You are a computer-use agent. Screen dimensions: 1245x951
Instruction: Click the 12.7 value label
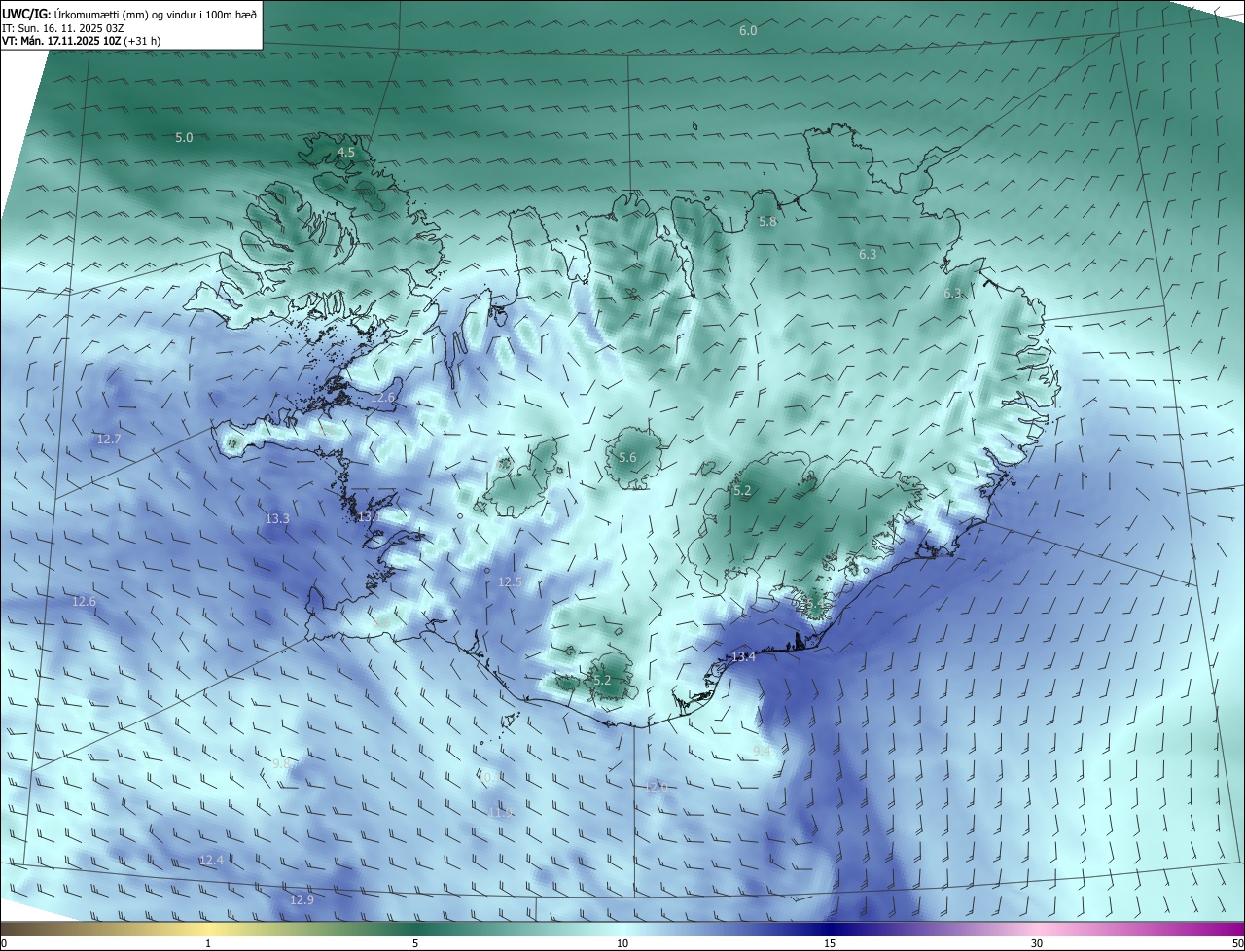109,440
